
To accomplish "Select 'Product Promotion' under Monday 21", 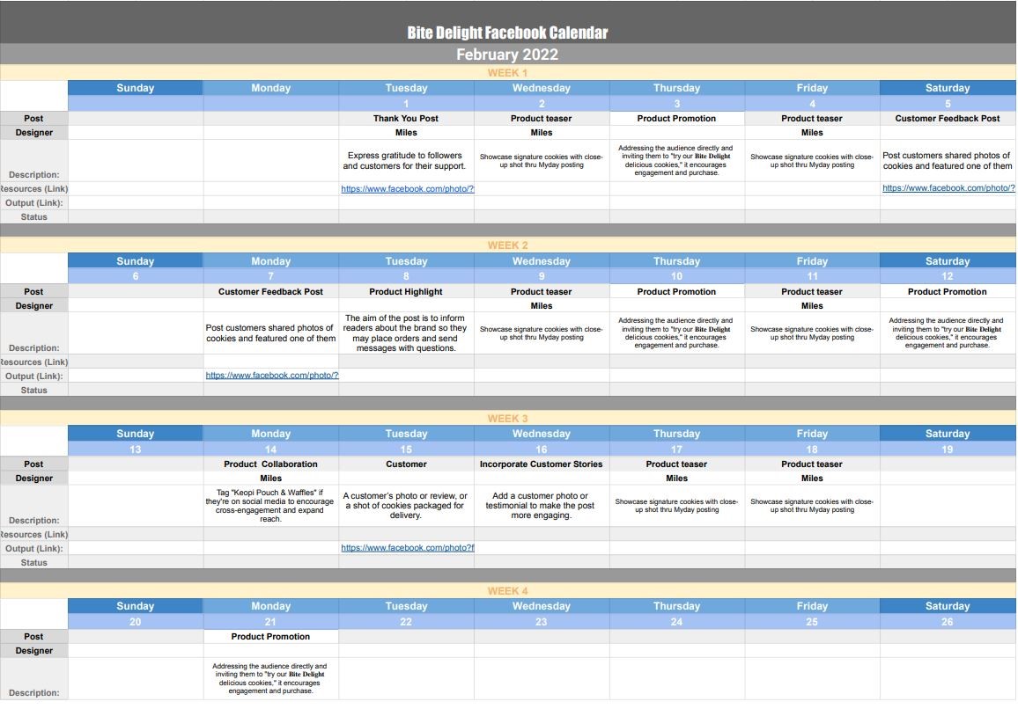I will (270, 636).
